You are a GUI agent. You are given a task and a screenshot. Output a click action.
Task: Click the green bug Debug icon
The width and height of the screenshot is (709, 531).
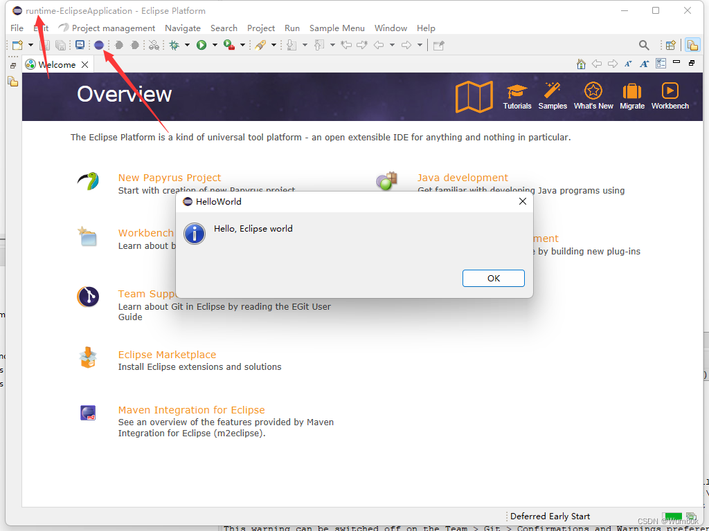pyautogui.click(x=174, y=45)
